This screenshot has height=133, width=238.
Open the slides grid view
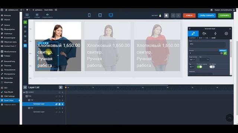37,16
